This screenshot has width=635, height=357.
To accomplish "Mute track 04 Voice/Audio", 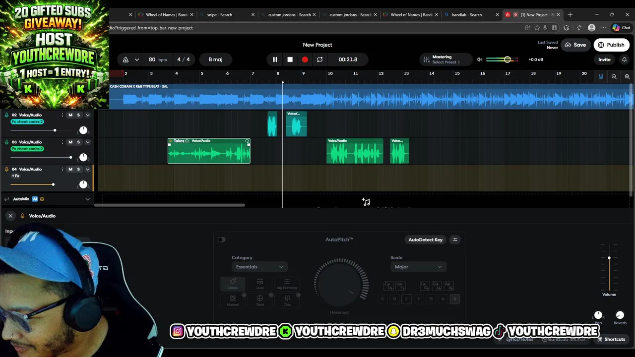I will point(70,169).
